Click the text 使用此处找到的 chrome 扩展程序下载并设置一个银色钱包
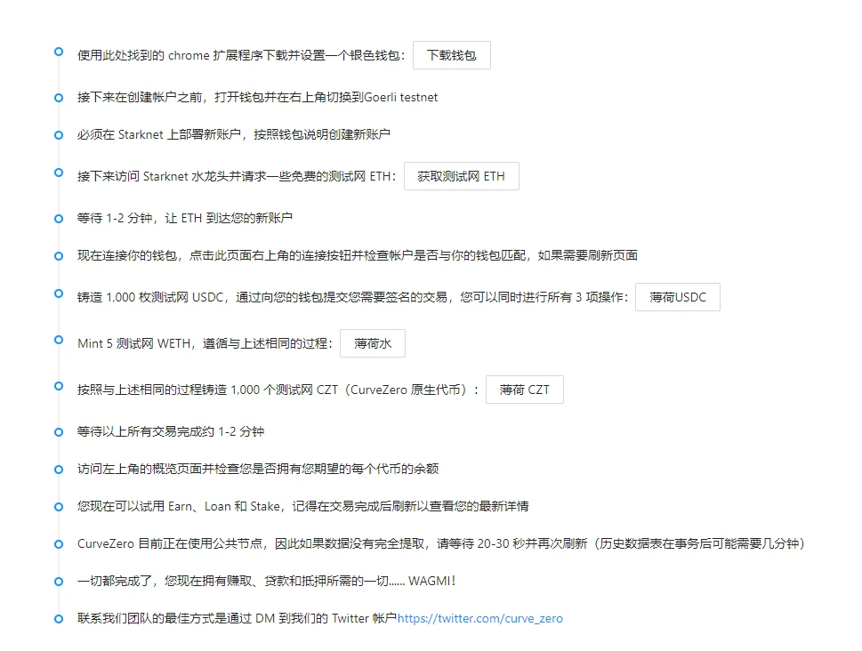862x651 pixels. (241, 55)
